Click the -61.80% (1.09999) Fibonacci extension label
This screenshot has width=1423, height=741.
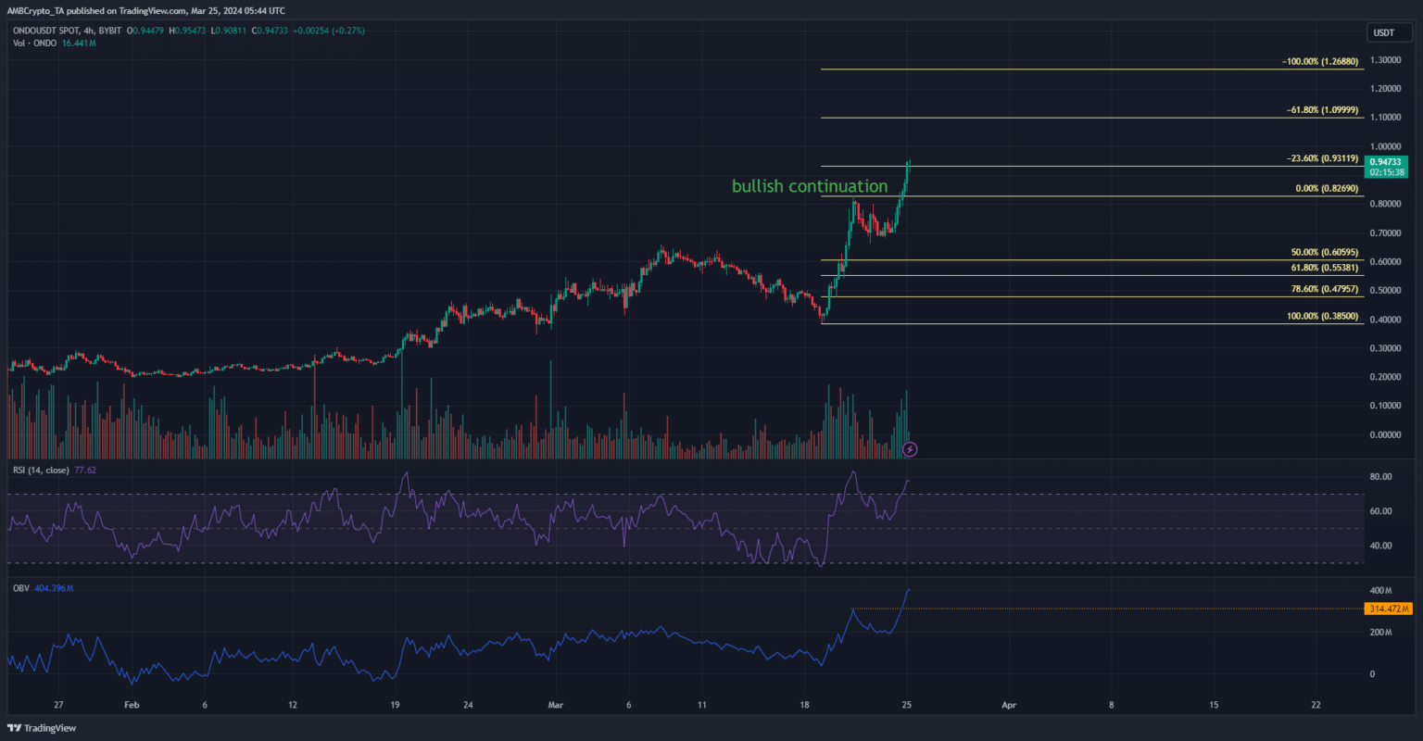click(x=1322, y=109)
